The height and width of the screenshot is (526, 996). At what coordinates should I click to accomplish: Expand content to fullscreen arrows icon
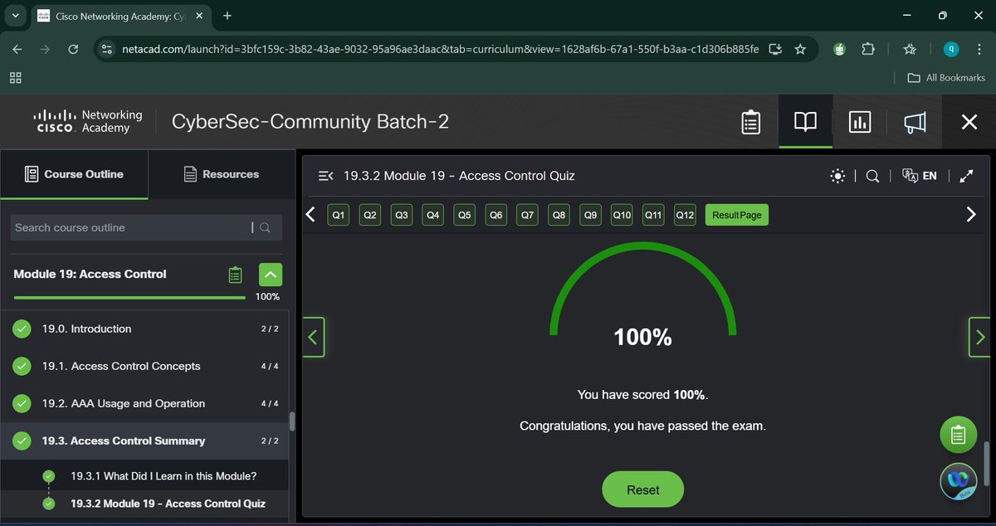(966, 176)
